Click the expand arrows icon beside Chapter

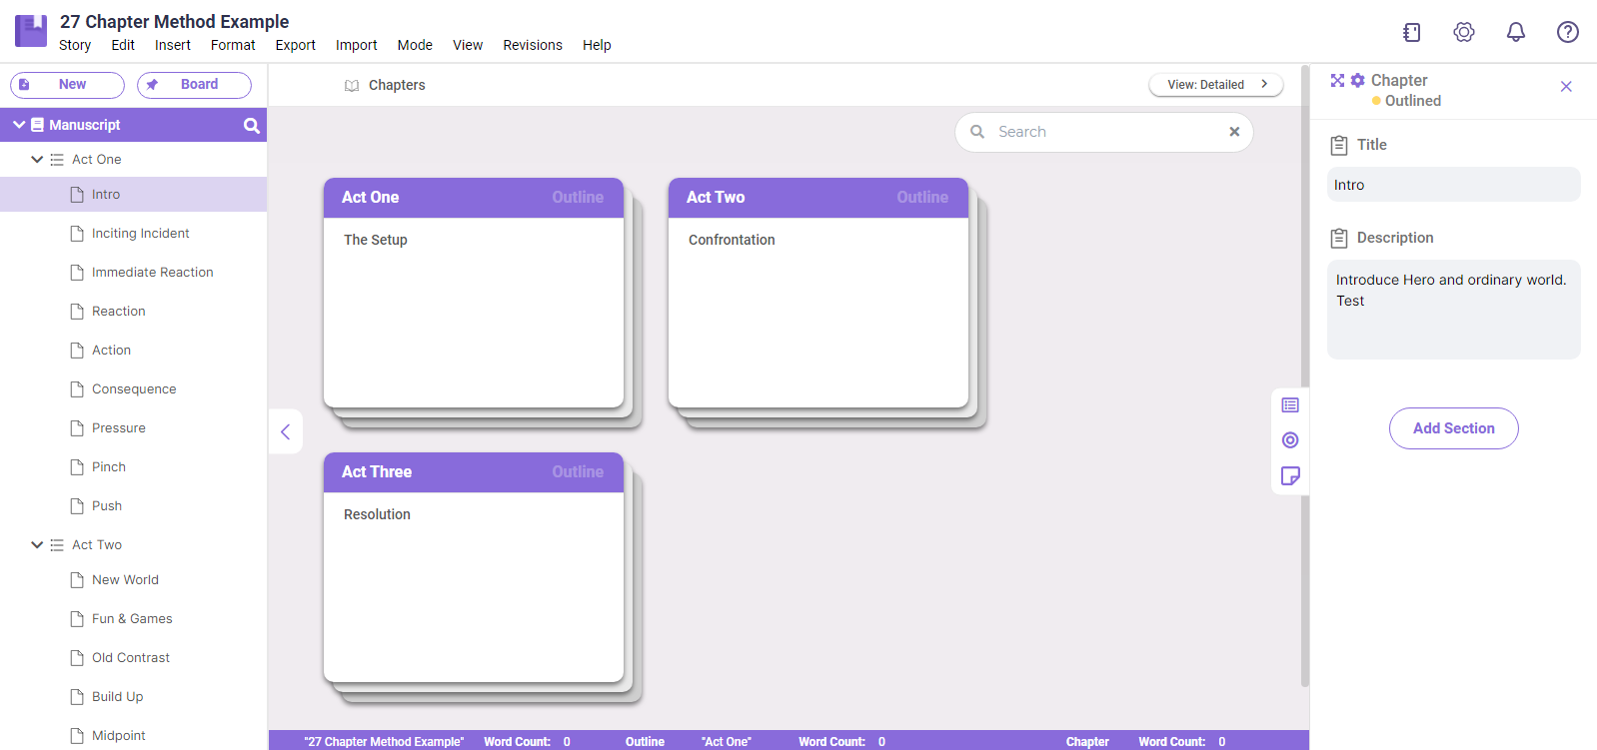(1337, 80)
